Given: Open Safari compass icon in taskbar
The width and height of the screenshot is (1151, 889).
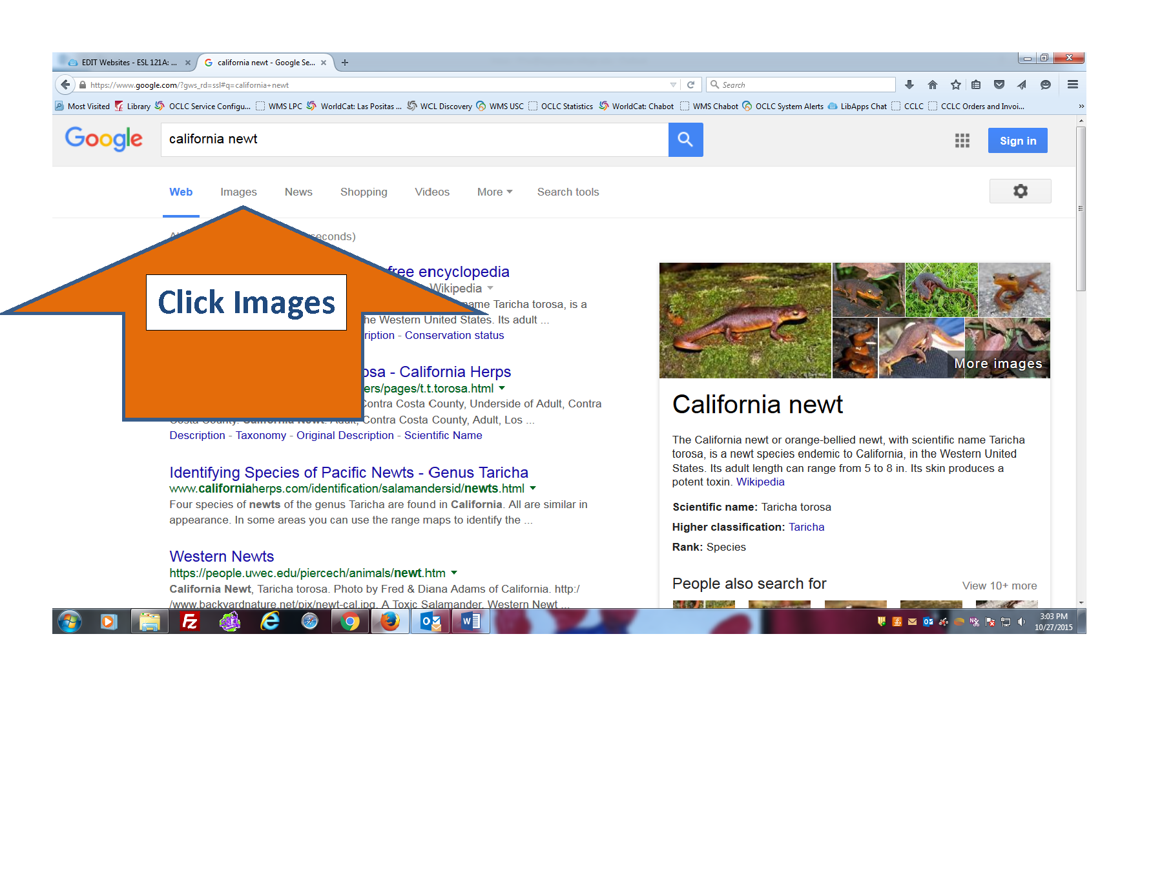Looking at the screenshot, I should pyautogui.click(x=310, y=622).
